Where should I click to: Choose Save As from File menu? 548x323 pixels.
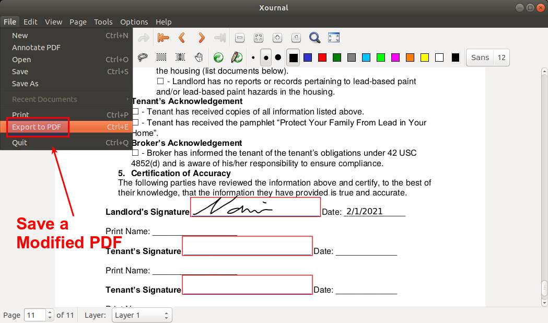click(66, 84)
